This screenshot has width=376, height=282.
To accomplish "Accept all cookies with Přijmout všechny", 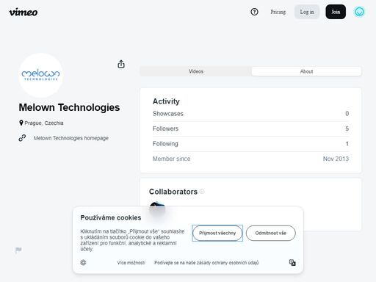I will point(217,233).
